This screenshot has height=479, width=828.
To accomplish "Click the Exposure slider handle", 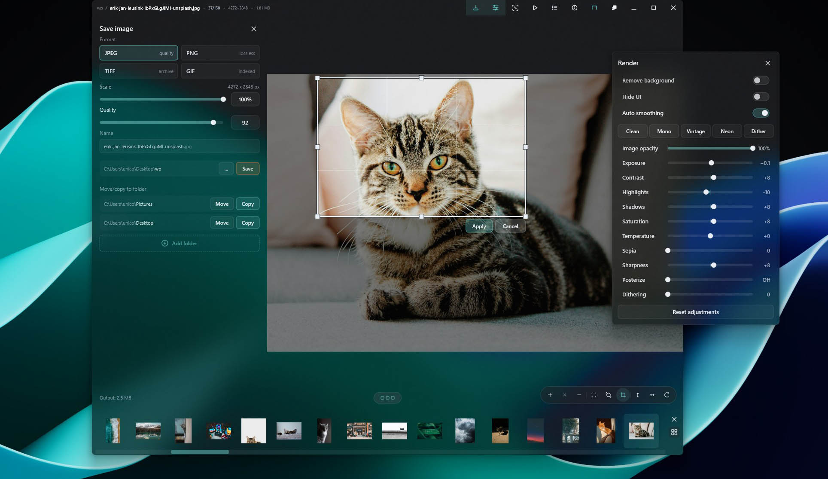I will click(711, 163).
